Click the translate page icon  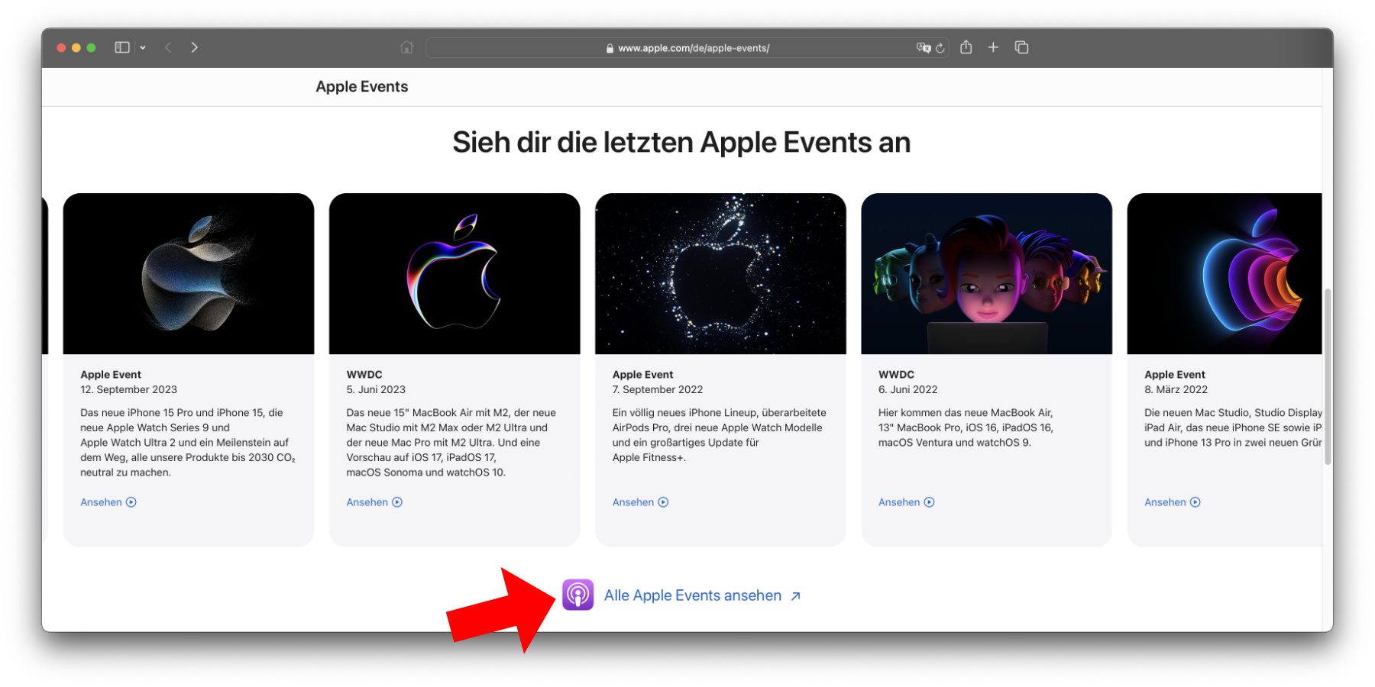pyautogui.click(x=923, y=47)
